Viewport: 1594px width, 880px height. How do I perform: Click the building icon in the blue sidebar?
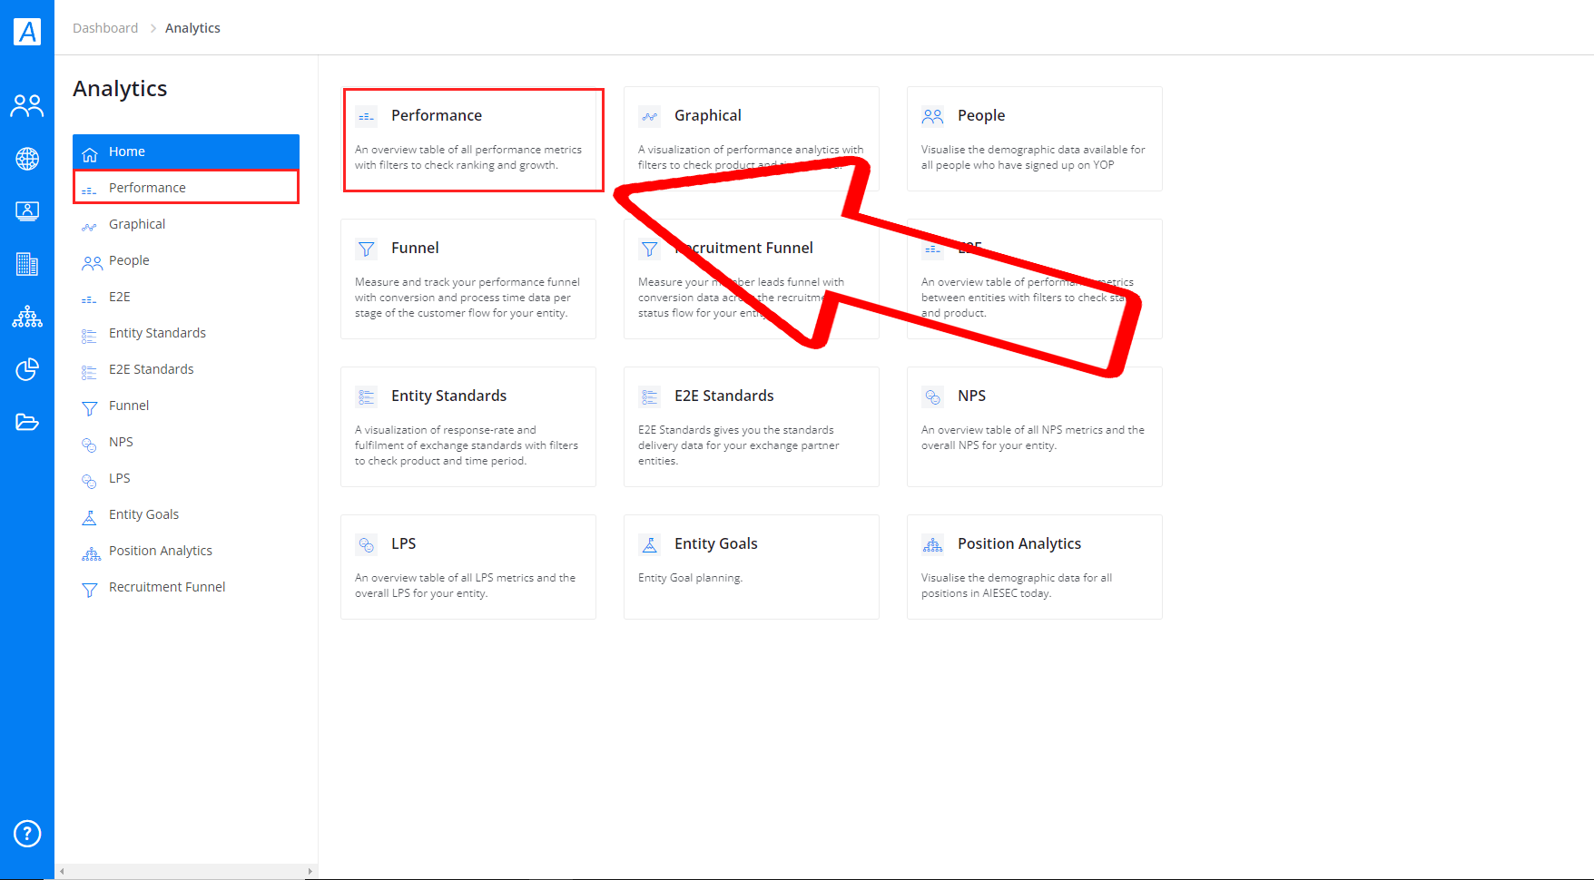(27, 264)
